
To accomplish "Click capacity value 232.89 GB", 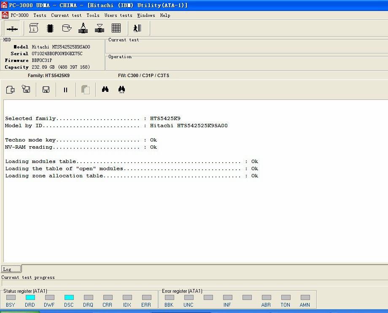I will pyautogui.click(x=61, y=67).
